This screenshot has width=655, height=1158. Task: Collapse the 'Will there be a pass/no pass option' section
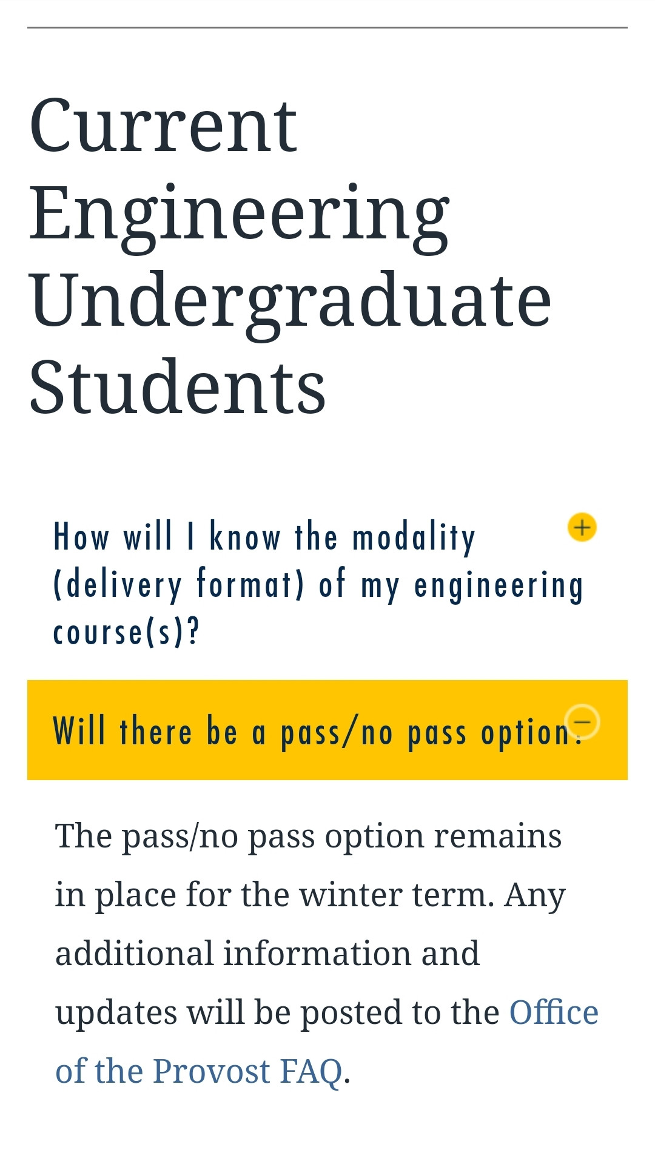[x=315, y=731]
